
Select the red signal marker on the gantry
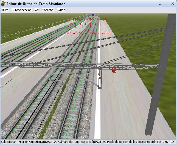(113, 70)
